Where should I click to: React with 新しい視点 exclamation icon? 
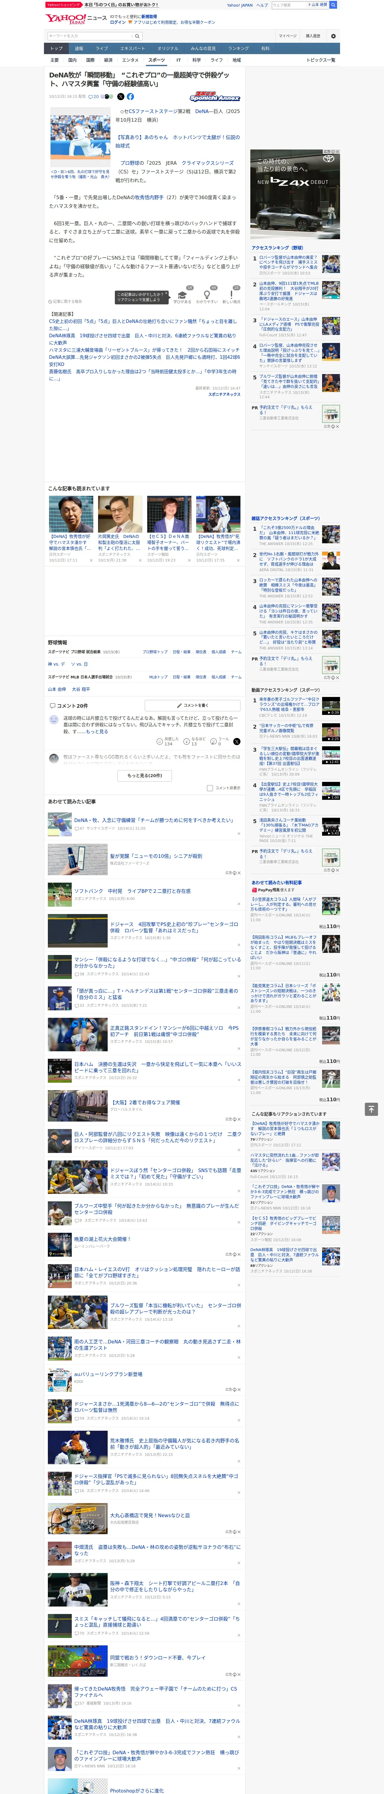(x=231, y=295)
